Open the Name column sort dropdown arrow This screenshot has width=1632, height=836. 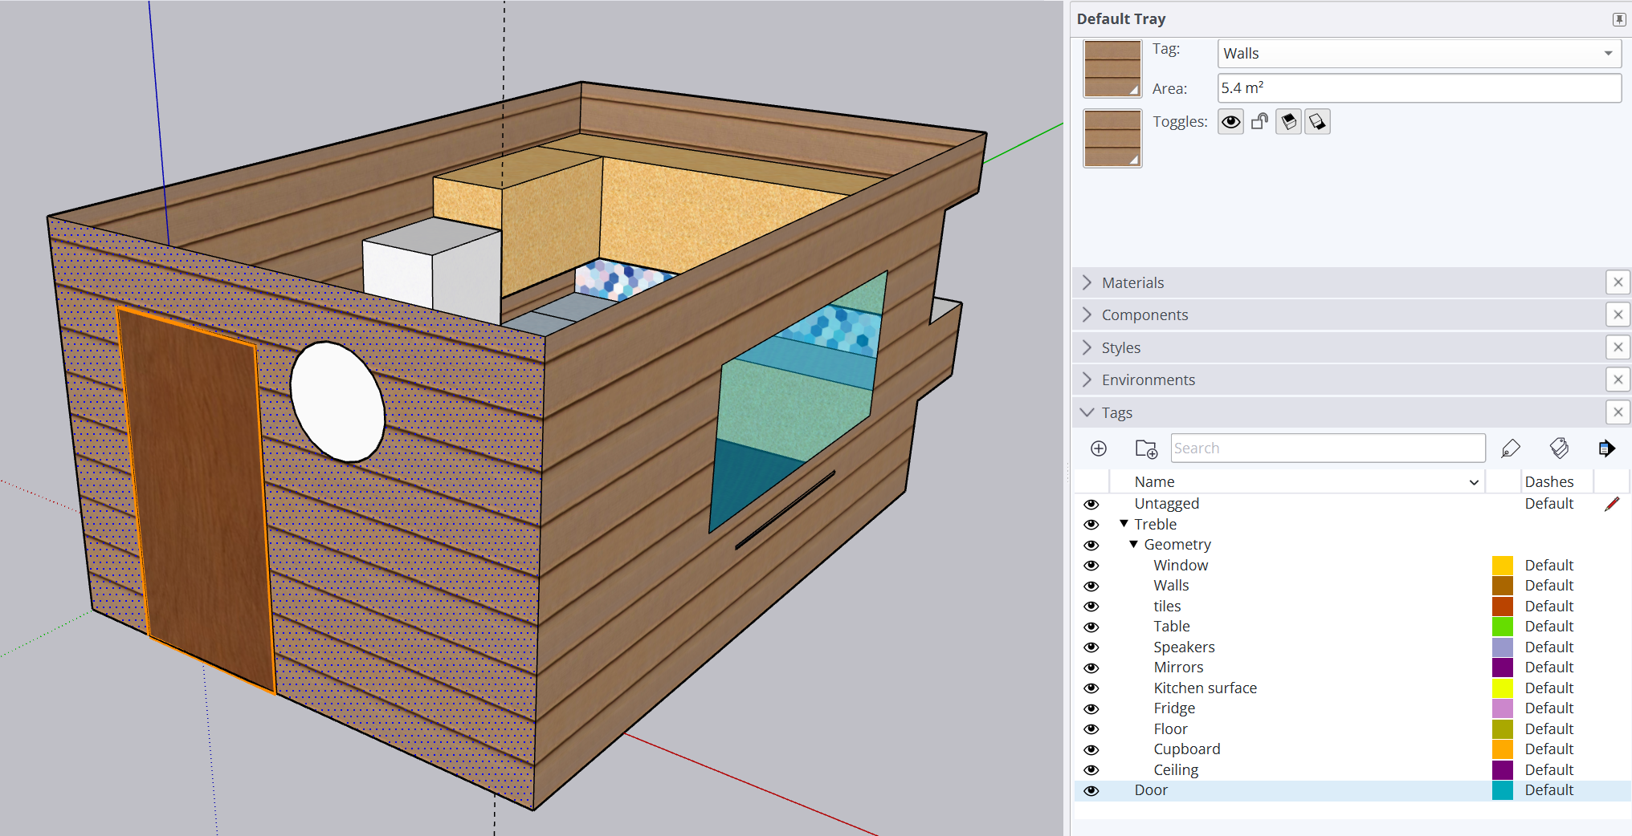[x=1474, y=482]
